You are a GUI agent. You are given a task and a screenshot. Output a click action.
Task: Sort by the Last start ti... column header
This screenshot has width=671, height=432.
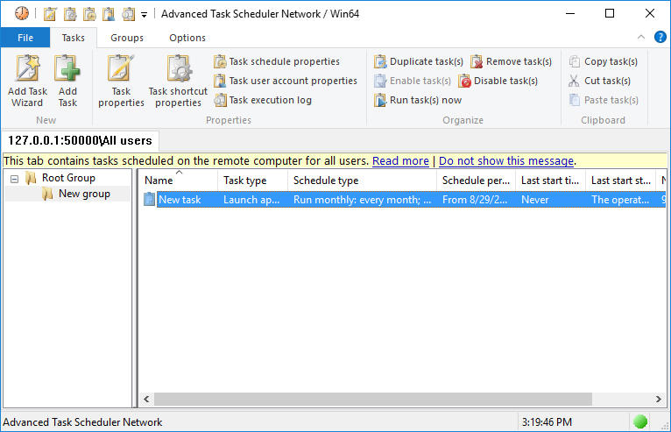click(551, 181)
